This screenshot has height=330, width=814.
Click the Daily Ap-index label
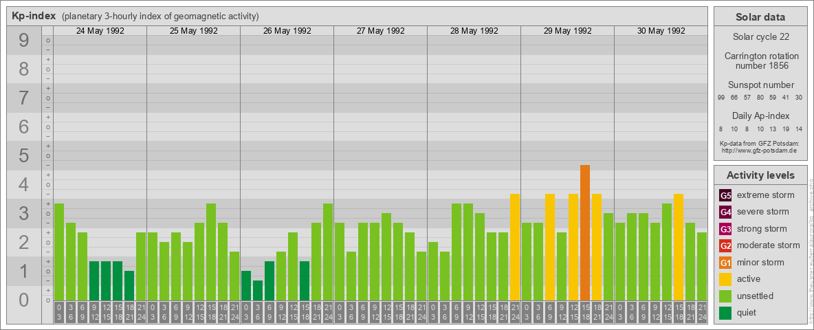(x=760, y=115)
